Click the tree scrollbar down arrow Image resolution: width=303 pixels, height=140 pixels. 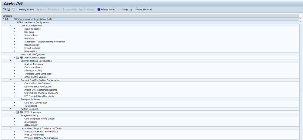tap(300, 22)
